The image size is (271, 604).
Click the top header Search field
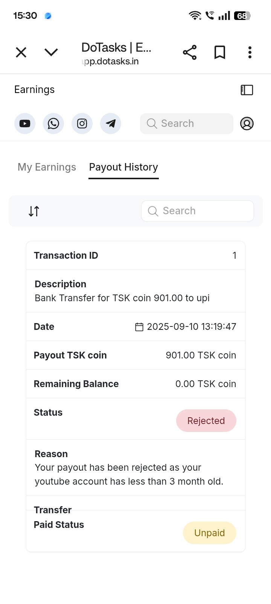[x=187, y=124]
